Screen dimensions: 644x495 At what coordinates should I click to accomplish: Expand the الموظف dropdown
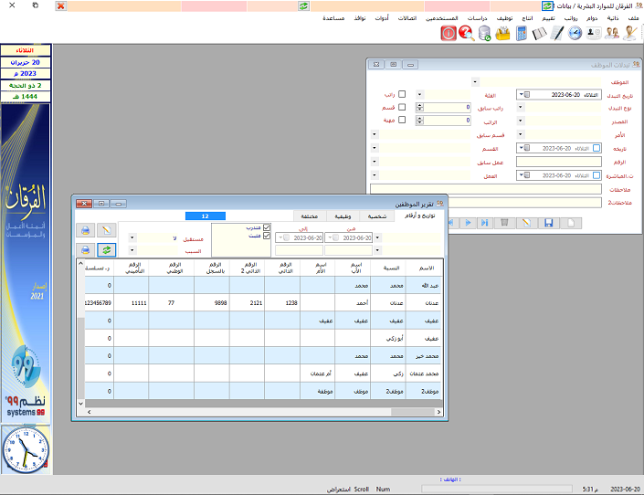click(x=476, y=81)
